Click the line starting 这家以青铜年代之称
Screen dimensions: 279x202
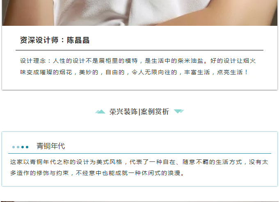[139, 162]
